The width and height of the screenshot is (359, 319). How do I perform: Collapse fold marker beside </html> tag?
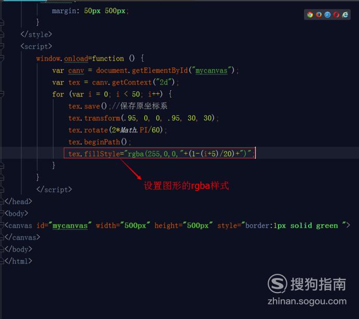2,261
